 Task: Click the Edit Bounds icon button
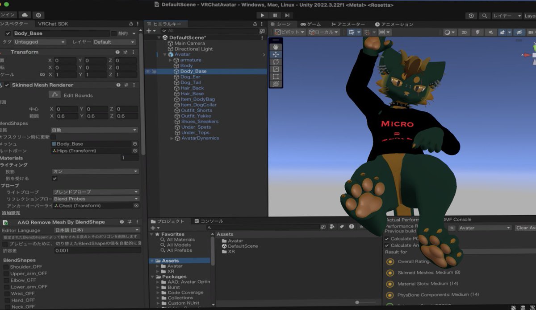coord(54,95)
